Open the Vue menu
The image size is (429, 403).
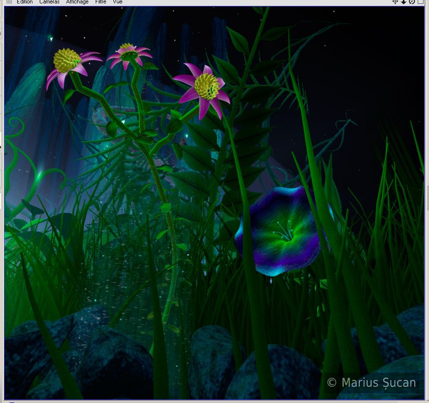pyautogui.click(x=118, y=2)
